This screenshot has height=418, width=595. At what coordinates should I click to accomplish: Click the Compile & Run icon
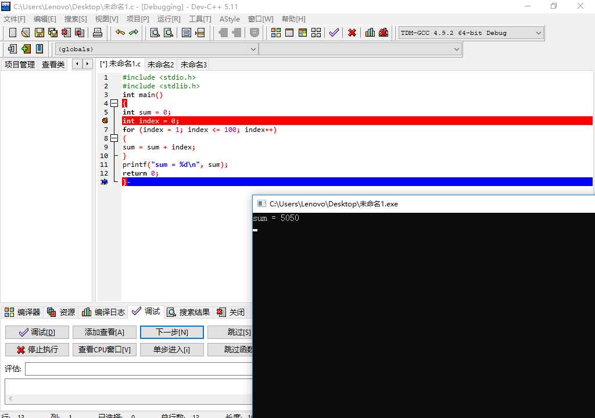(302, 33)
